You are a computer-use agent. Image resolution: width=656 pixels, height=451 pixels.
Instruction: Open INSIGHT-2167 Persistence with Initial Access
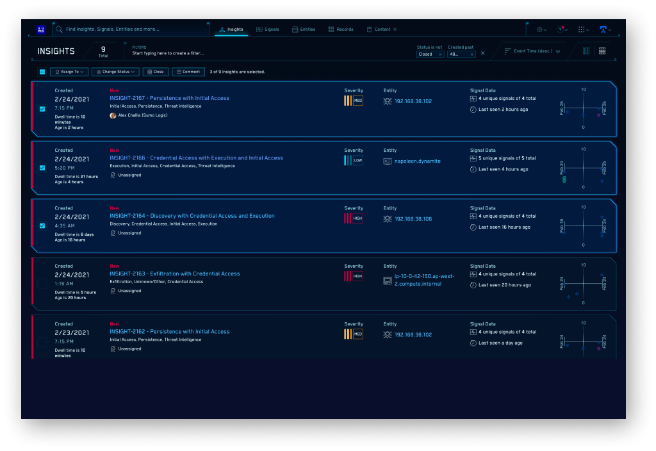click(169, 98)
